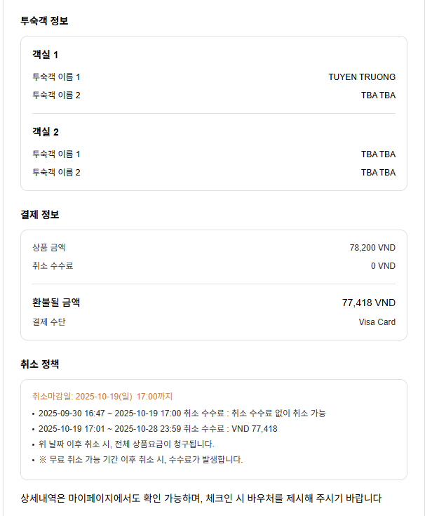The width and height of the screenshot is (425, 516).
Task: Click the free cancellation period bullet line
Action: (182, 414)
